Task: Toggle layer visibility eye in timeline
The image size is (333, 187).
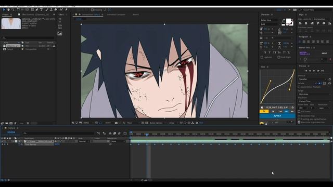Action: point(2,141)
